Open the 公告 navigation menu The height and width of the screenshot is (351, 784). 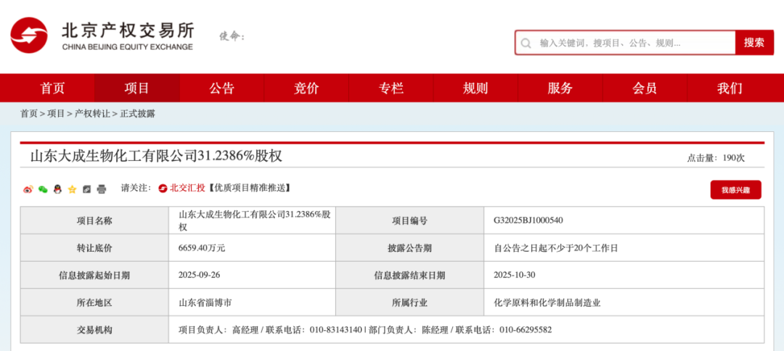click(221, 88)
